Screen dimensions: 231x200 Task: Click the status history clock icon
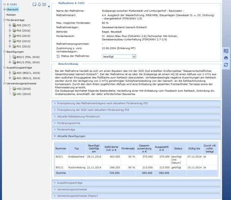58,56
